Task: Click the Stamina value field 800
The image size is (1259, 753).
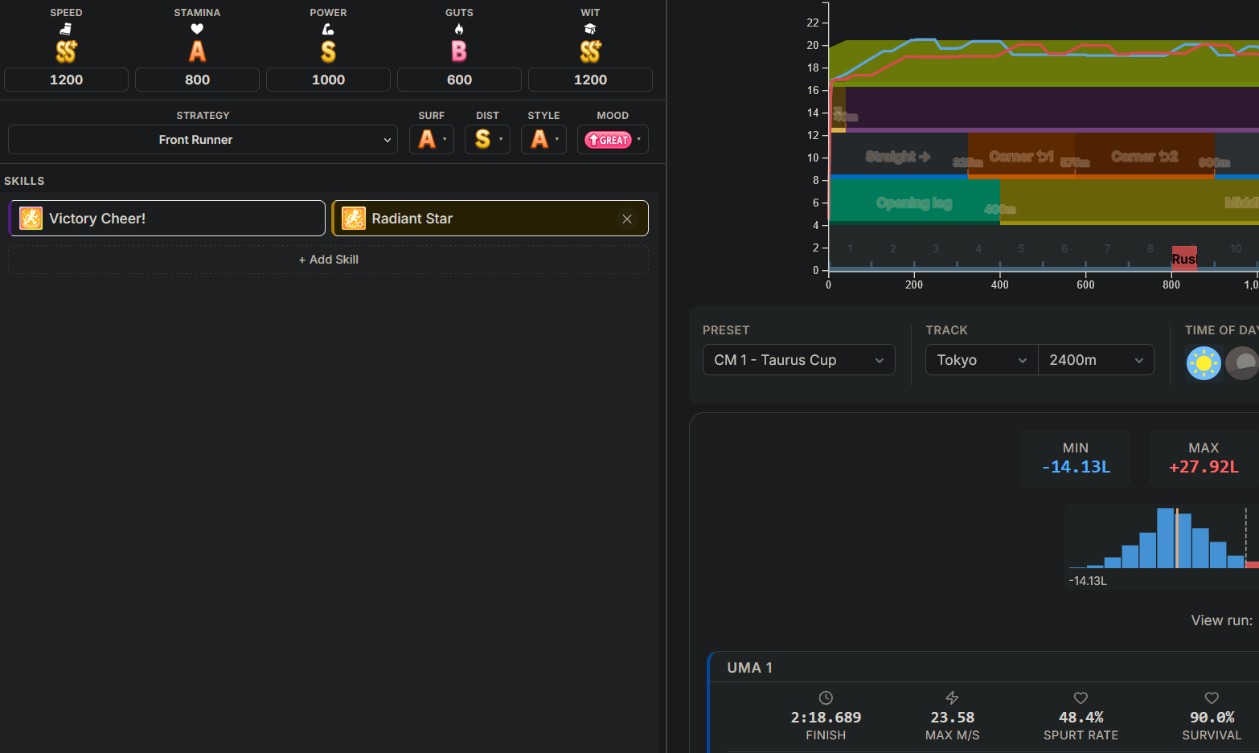Action: click(197, 80)
